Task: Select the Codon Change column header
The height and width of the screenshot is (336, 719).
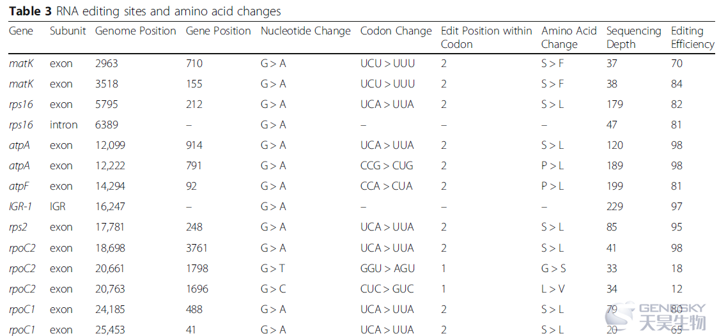Action: tap(396, 31)
